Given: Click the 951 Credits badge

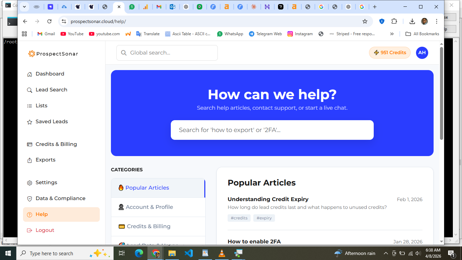Looking at the screenshot, I should coord(390,53).
